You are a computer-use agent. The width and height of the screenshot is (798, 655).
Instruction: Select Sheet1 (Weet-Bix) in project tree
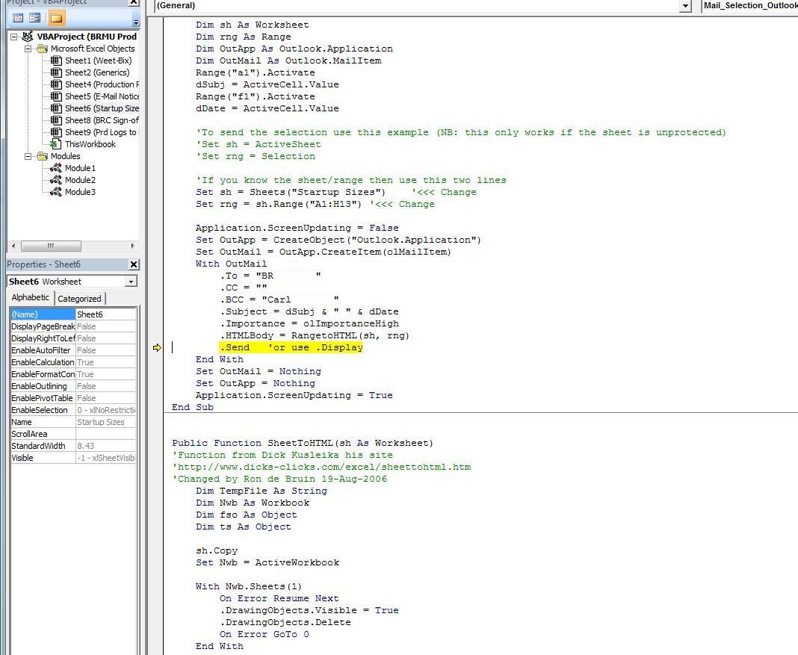pos(98,60)
